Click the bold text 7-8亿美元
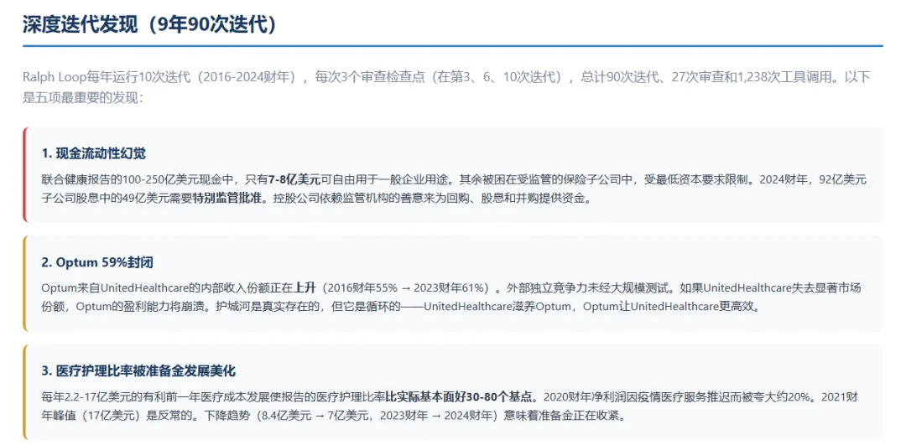Screen dimensions: 906x445 294,179
